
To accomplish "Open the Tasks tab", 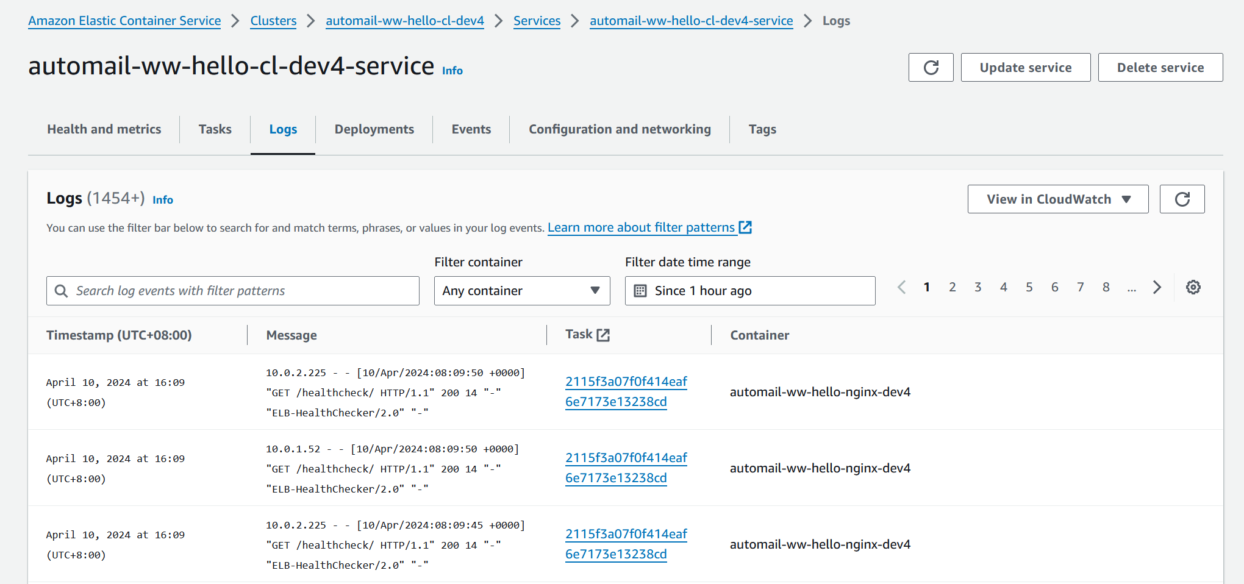I will click(x=215, y=129).
